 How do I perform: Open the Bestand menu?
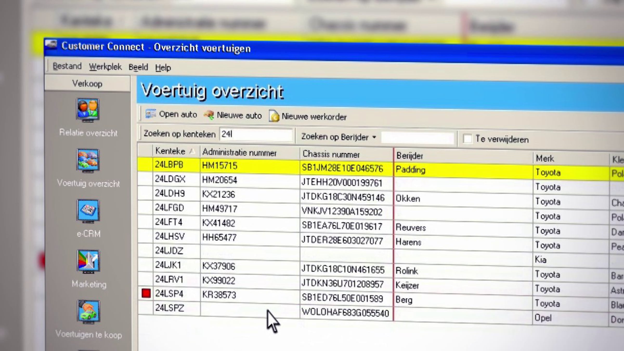click(67, 66)
